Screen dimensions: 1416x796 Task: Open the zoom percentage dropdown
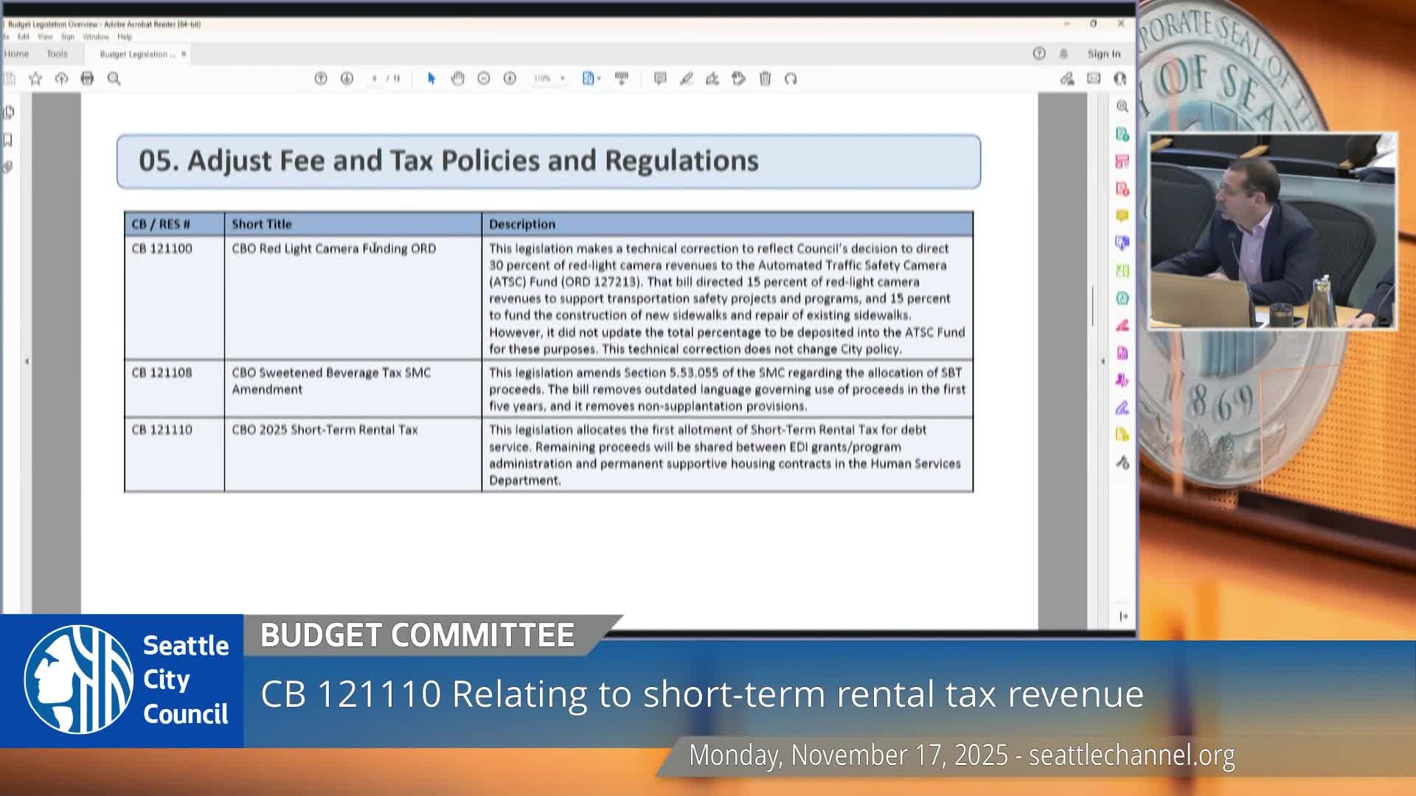click(x=549, y=78)
